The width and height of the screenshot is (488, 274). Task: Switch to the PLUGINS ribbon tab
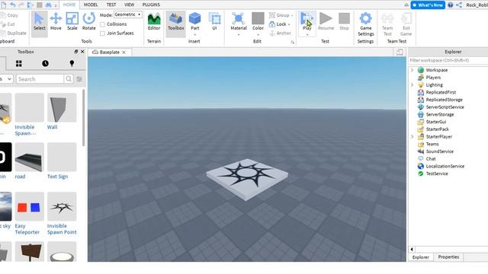point(151,5)
